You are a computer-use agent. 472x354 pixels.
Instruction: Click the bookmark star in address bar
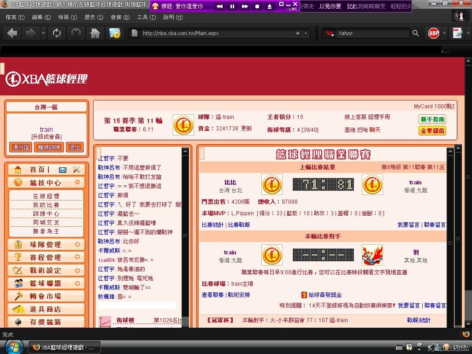[298, 33]
